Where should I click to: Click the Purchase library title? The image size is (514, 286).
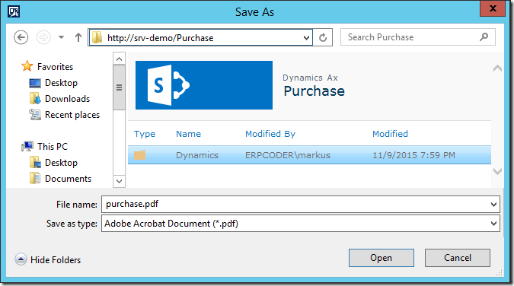pyautogui.click(x=314, y=91)
